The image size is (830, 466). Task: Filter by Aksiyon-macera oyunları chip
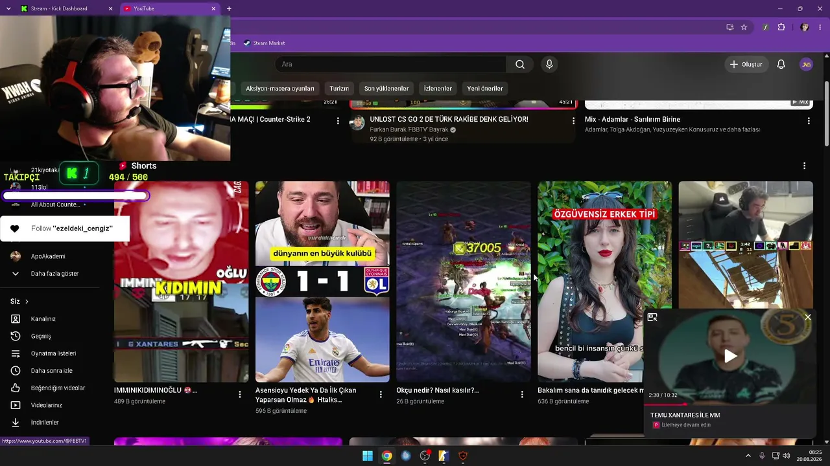coord(280,89)
